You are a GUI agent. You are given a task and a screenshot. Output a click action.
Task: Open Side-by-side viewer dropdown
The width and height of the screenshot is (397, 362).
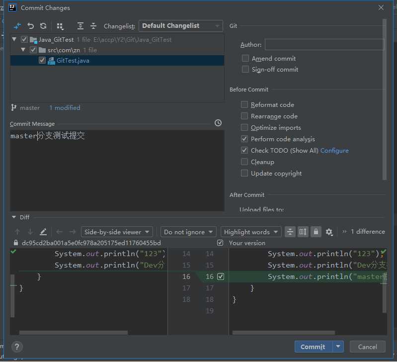tap(117, 232)
